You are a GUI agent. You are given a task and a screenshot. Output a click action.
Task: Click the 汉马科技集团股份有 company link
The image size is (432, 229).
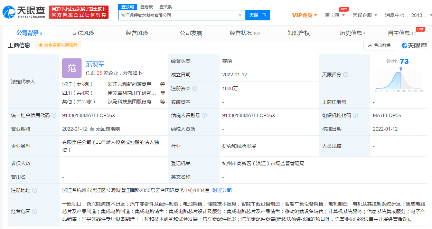pyautogui.click(x=132, y=102)
